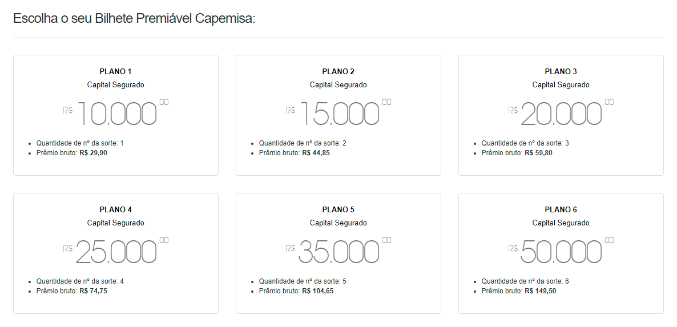Pick the PLANO 6 card title
Viewport: 677px width, 327px height.
tap(561, 209)
